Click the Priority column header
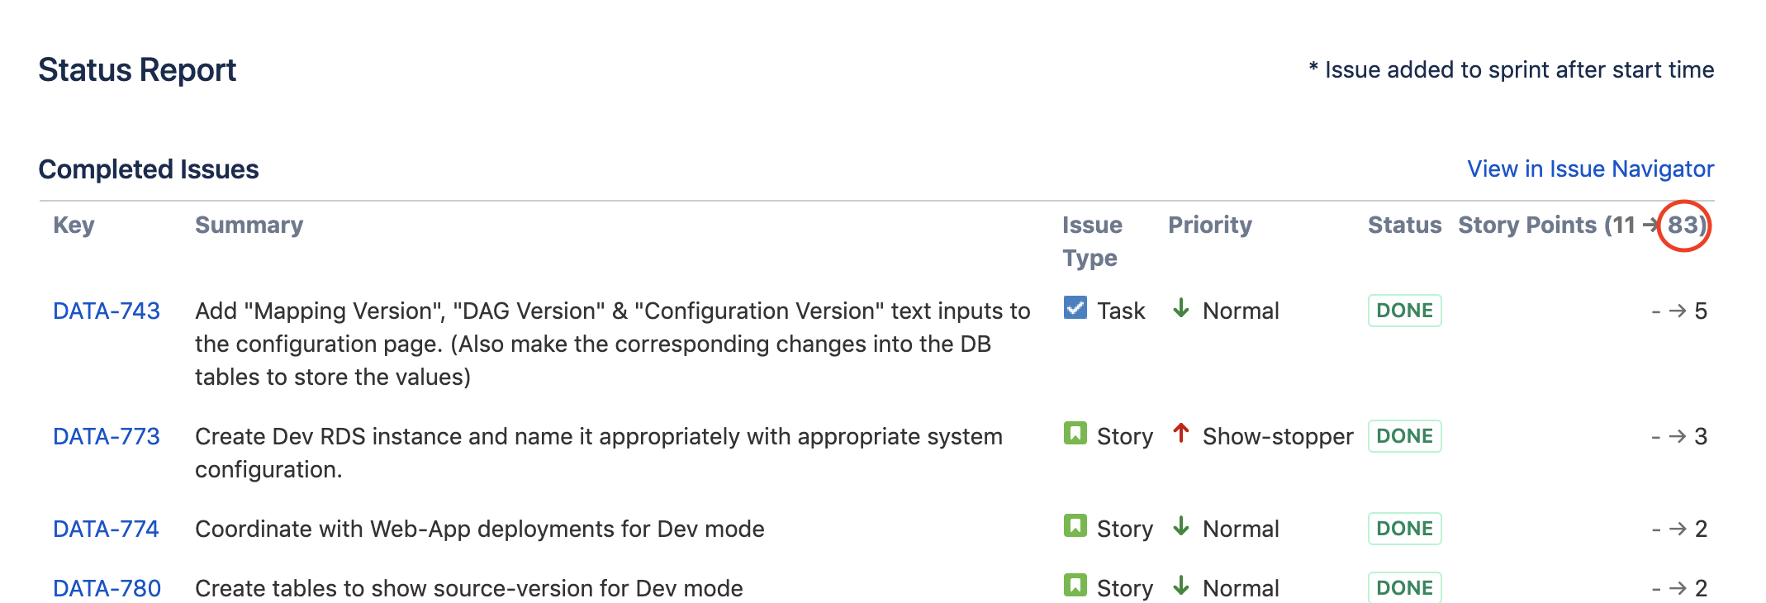 coord(1210,225)
